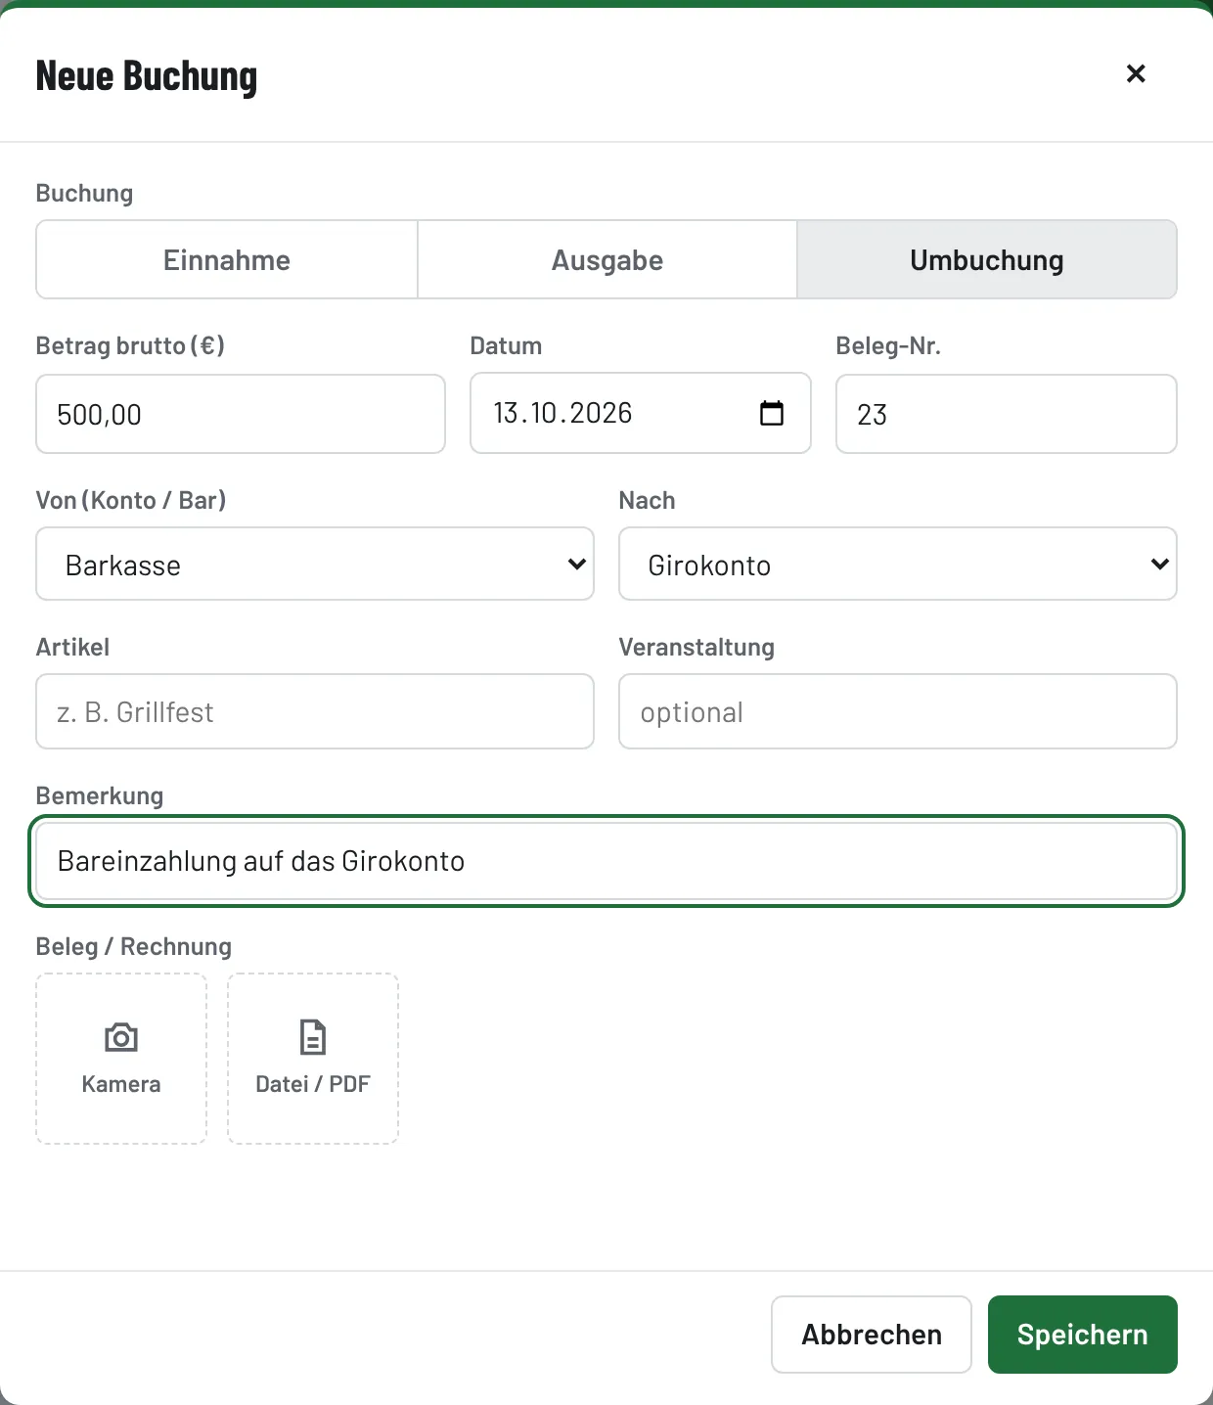The height and width of the screenshot is (1405, 1213).
Task: Switch to the Ausgabe booking type
Action: click(x=607, y=260)
